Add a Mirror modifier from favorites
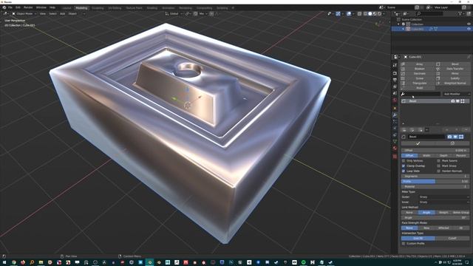Image resolution: width=473 pixels, height=266 pixels. (453, 74)
